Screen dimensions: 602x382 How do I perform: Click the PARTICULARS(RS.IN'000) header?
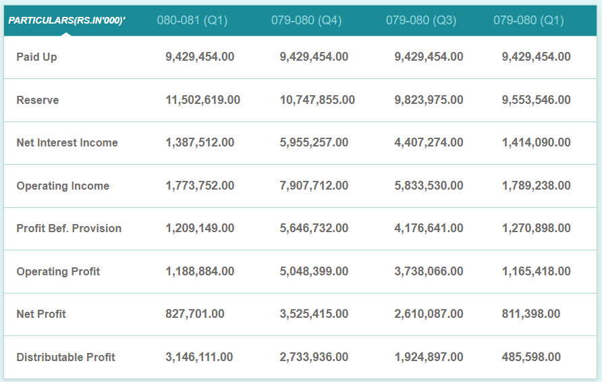tap(67, 21)
